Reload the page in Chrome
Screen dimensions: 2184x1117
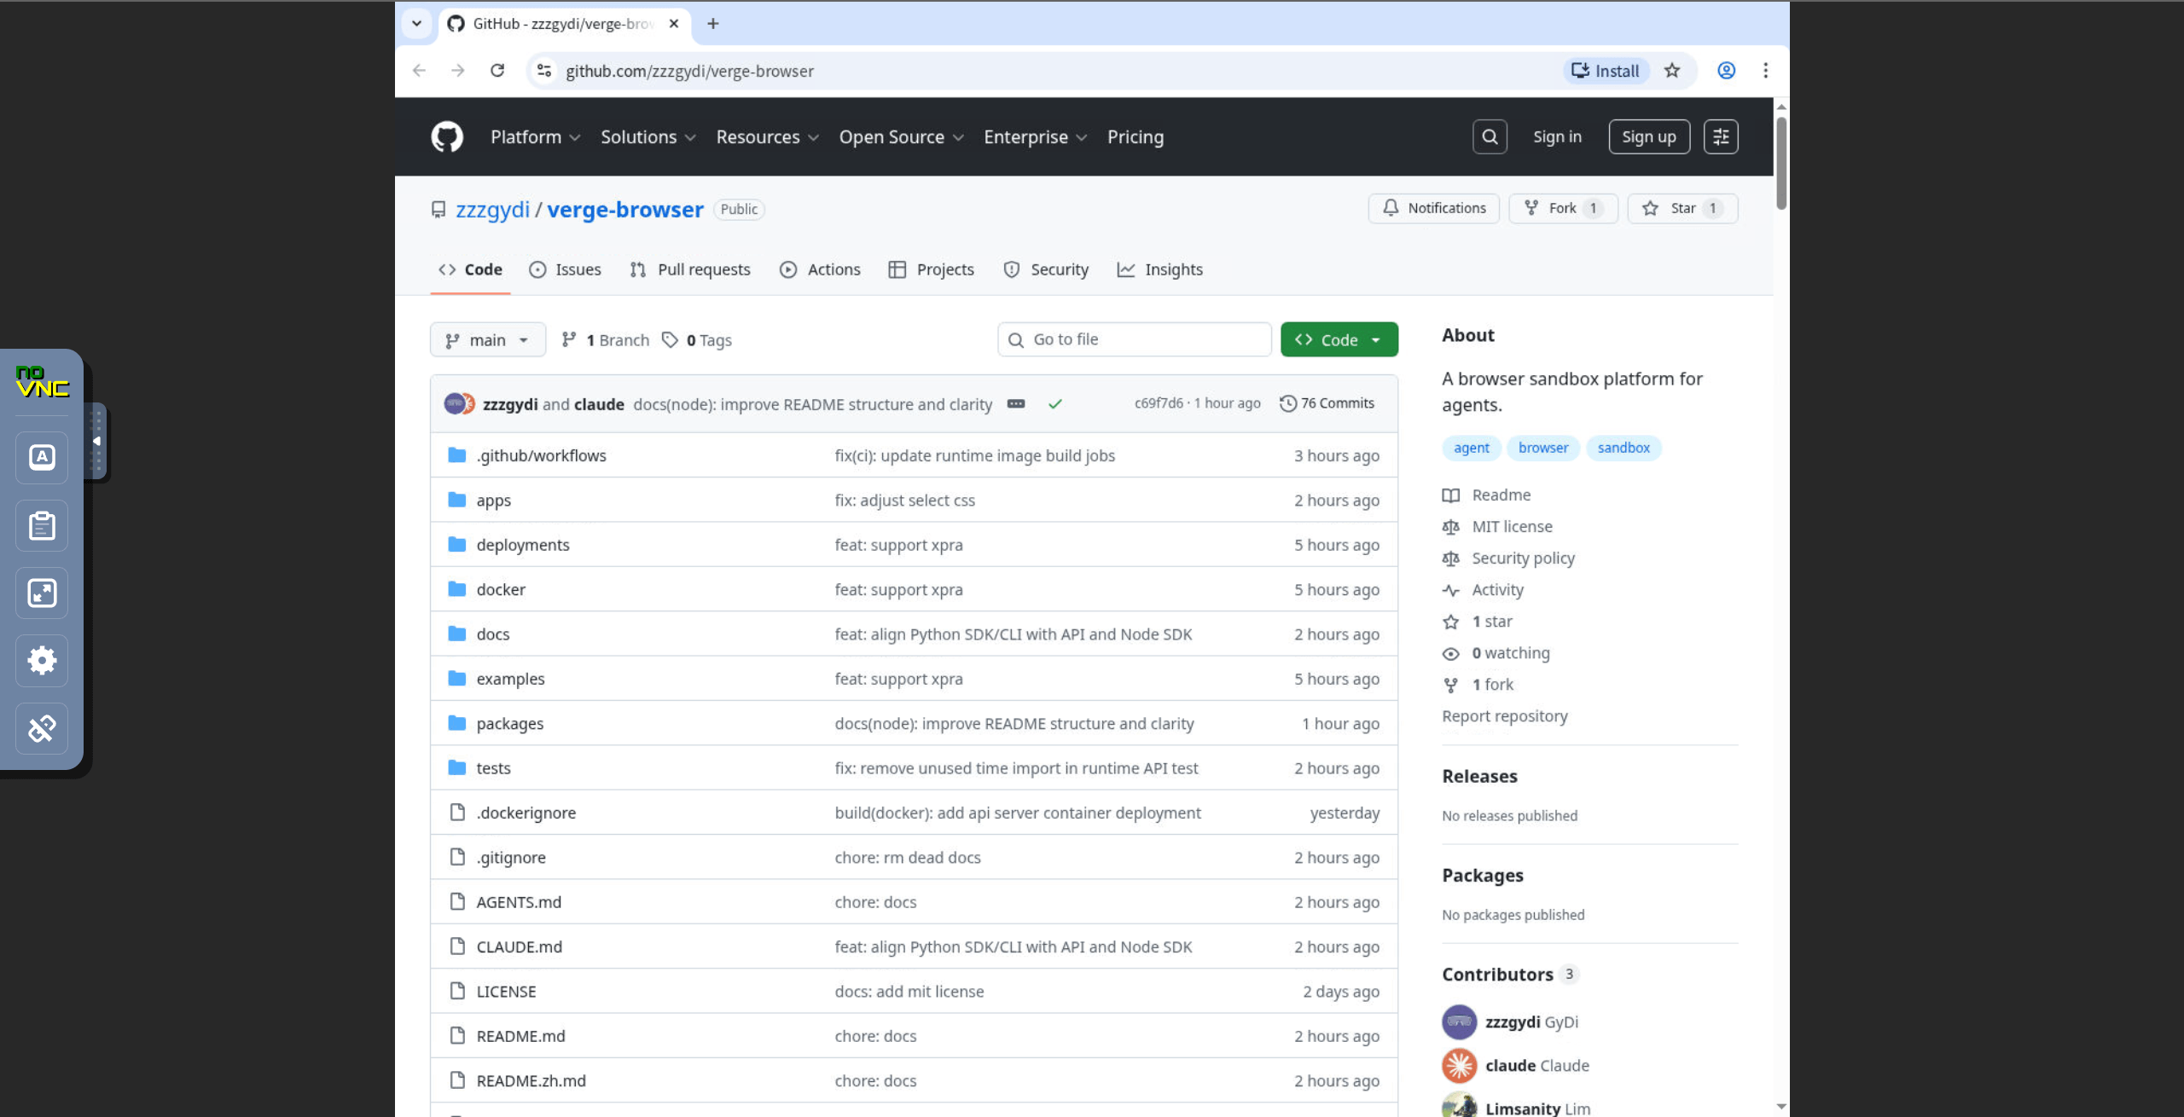pos(497,71)
